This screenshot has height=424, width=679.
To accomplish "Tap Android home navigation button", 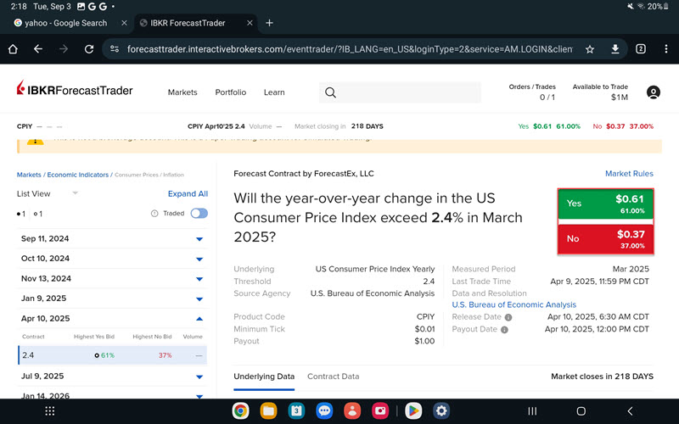I will [x=581, y=411].
